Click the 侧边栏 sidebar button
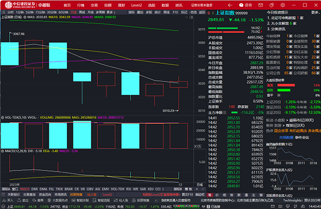Image resolution: width=321 pixels, height=209 pixels. tap(200, 195)
